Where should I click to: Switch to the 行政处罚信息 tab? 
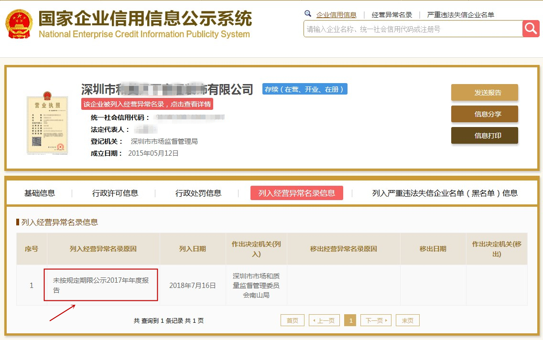[198, 193]
